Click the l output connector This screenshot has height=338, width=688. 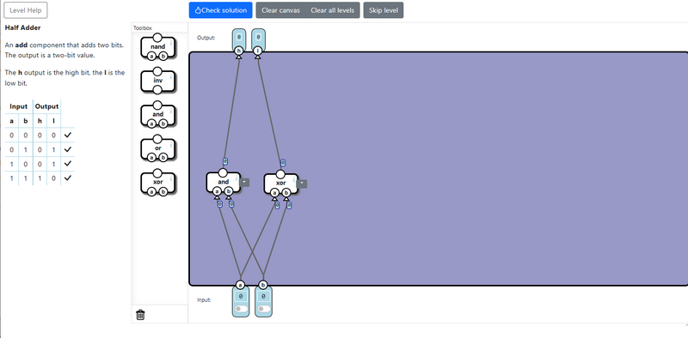point(259,51)
